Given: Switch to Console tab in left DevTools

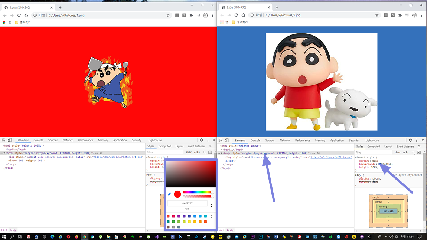Looking at the screenshot, I should tap(38, 140).
